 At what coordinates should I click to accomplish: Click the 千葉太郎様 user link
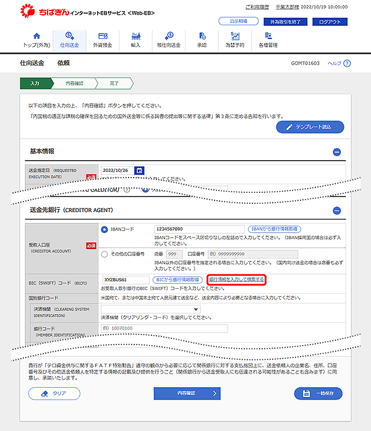point(287,7)
